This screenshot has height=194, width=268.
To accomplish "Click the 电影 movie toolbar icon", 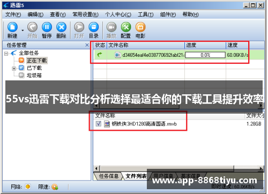I will click(140, 27).
